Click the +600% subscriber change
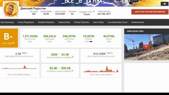The width and height of the screenshot is (169, 95). coord(24,53)
